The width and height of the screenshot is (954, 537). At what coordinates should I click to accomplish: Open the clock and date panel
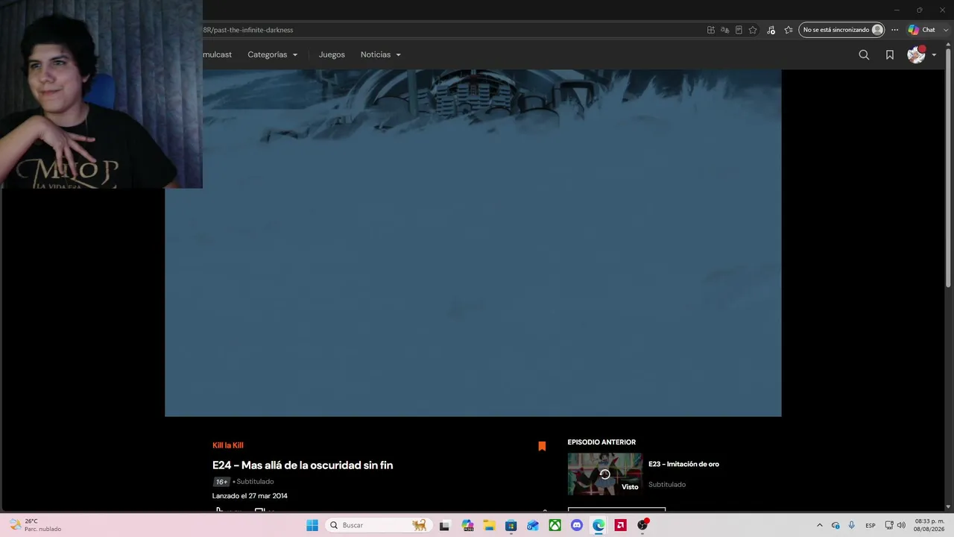coord(929,525)
